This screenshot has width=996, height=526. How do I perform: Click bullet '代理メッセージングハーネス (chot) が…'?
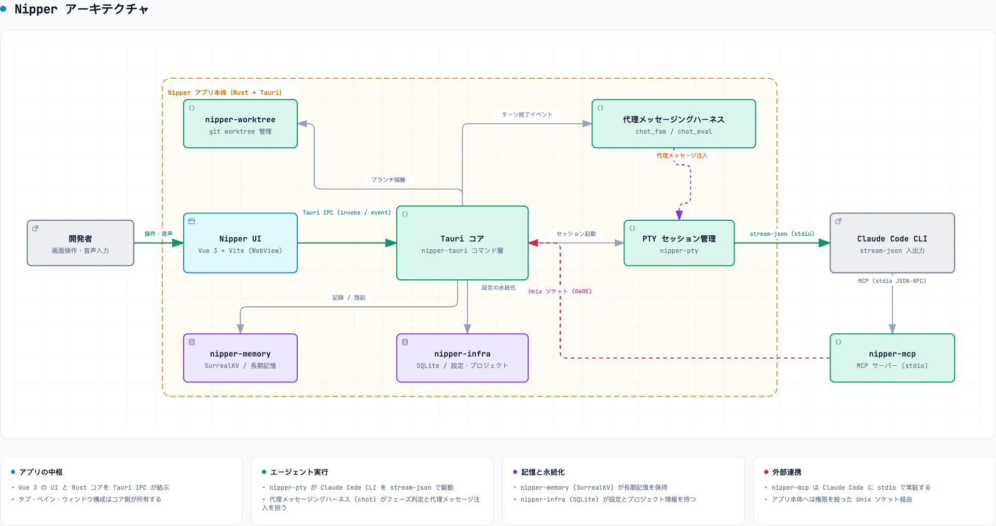(371, 503)
